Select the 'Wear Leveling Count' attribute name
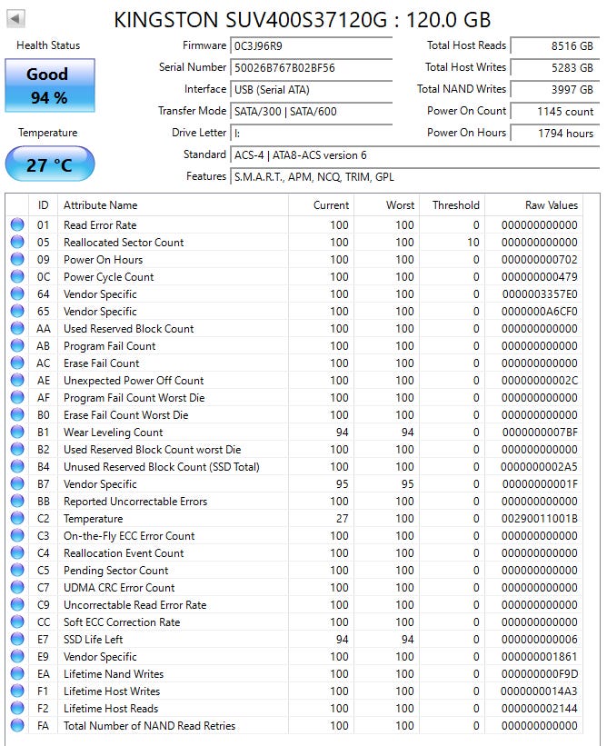607x746 pixels. pos(114,433)
